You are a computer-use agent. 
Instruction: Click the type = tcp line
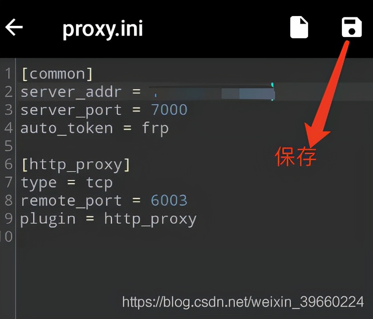(x=67, y=183)
